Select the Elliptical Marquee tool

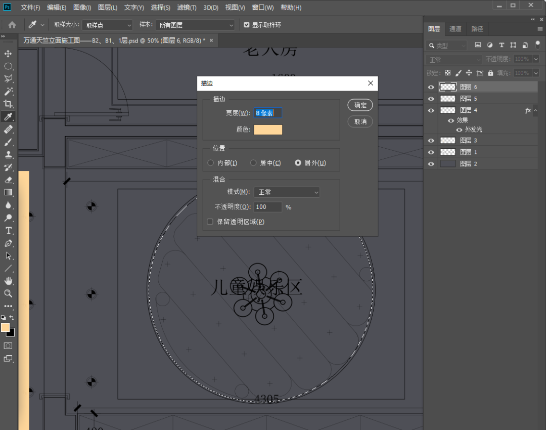click(8, 66)
